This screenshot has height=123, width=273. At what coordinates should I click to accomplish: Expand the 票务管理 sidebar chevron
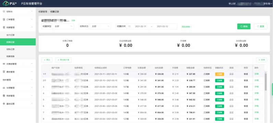pyautogui.click(x=32, y=72)
